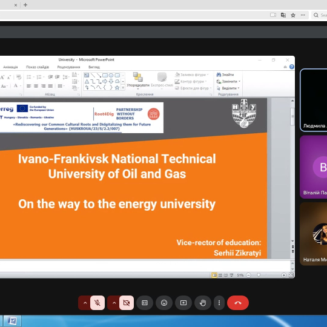Screen dimensions: 327x327
Task: Expand audio settings arrow beside microphone
Action: (85, 303)
